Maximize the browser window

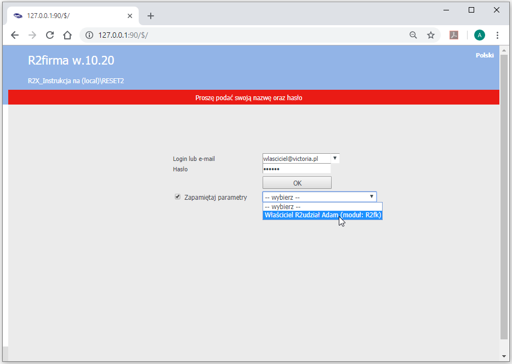pos(471,10)
